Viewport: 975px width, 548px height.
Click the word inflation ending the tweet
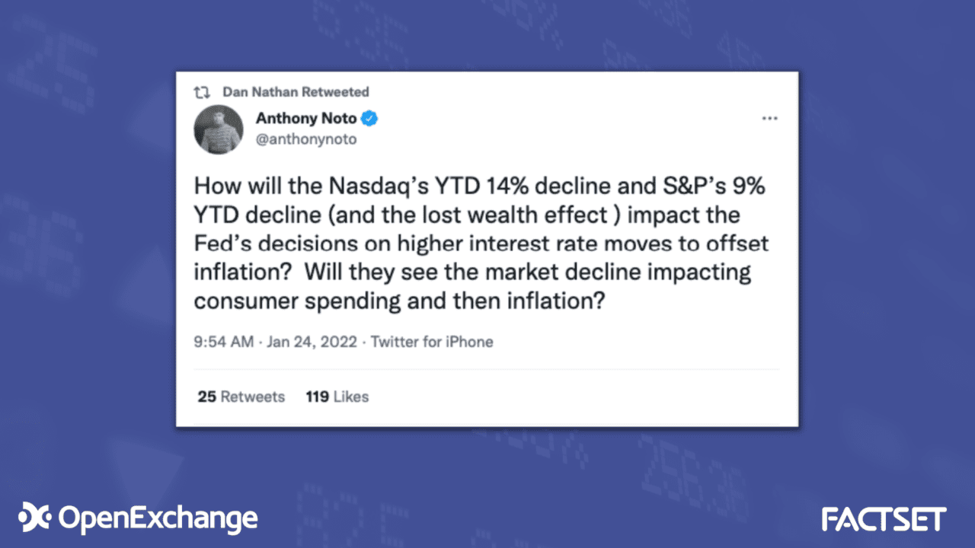pyautogui.click(x=555, y=301)
